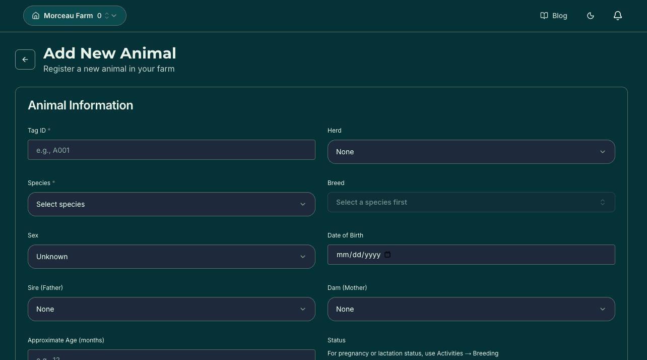Screen dimensions: 647x360
Task: Expand the Morceau Farm switcher chevron
Action: click(114, 16)
